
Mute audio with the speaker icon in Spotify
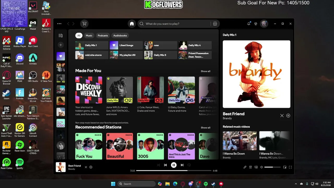point(261,167)
